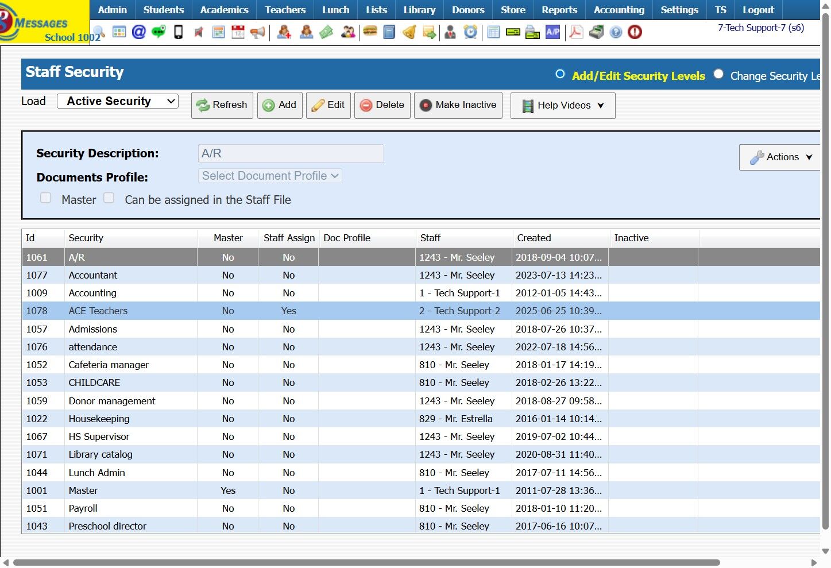Open the mobile phone icon
The height and width of the screenshot is (568, 831).
tap(178, 32)
